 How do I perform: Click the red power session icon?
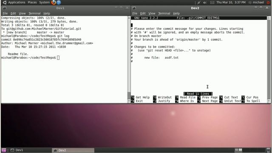(x=268, y=3)
